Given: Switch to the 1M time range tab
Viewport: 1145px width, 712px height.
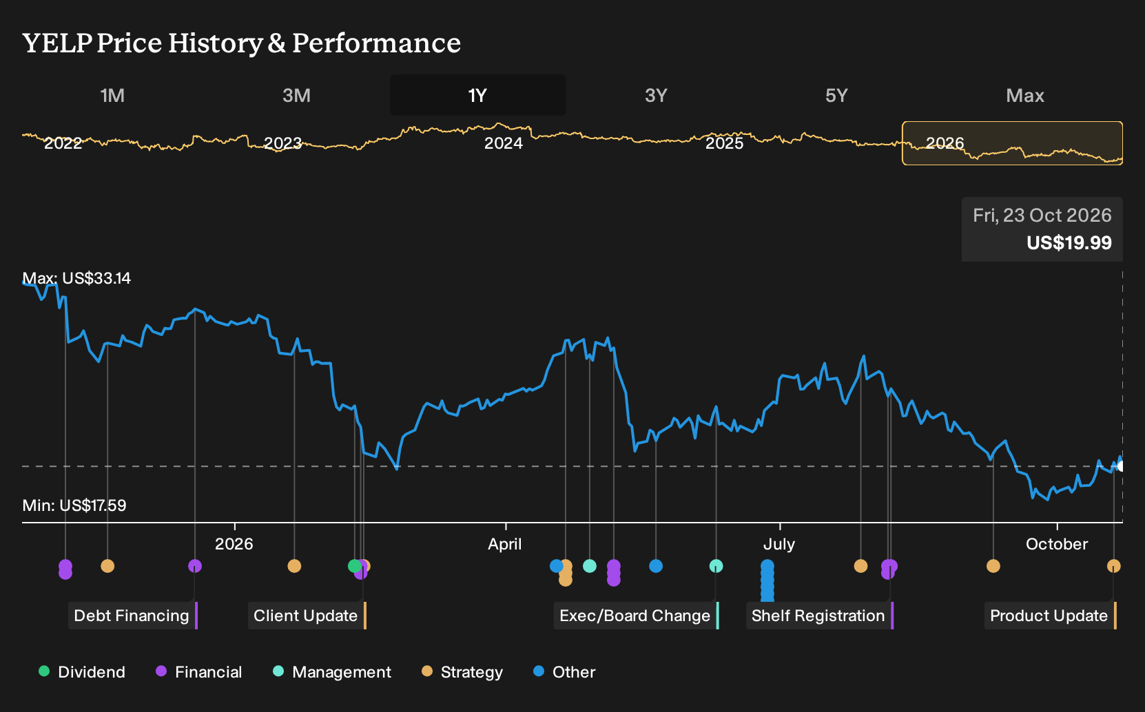Looking at the screenshot, I should 112,96.
